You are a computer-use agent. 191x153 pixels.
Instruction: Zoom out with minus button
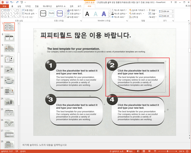(x=159, y=151)
